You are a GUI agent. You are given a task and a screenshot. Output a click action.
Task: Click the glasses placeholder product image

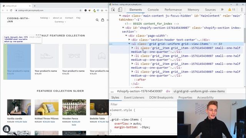74,56
